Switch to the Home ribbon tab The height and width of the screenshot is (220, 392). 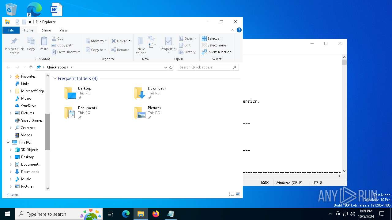(x=28, y=30)
